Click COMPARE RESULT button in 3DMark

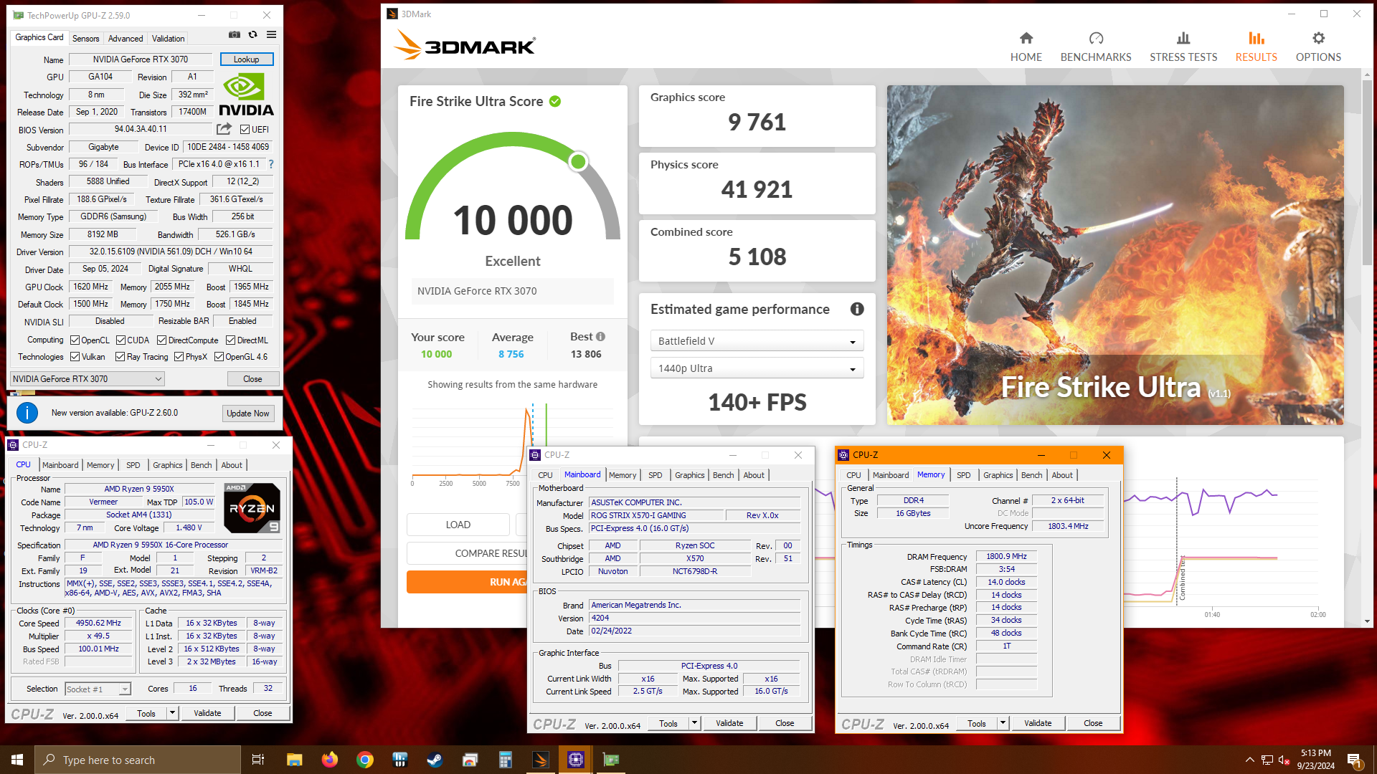point(467,553)
